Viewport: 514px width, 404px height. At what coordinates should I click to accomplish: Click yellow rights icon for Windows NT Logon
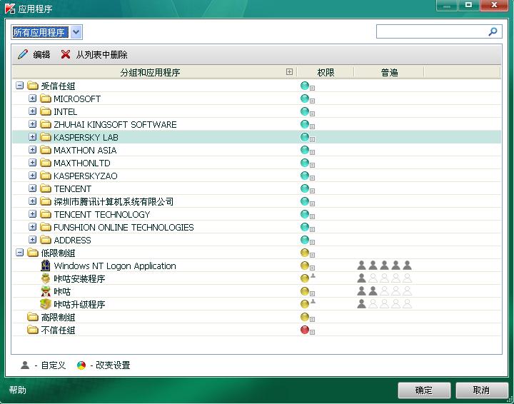305,266
